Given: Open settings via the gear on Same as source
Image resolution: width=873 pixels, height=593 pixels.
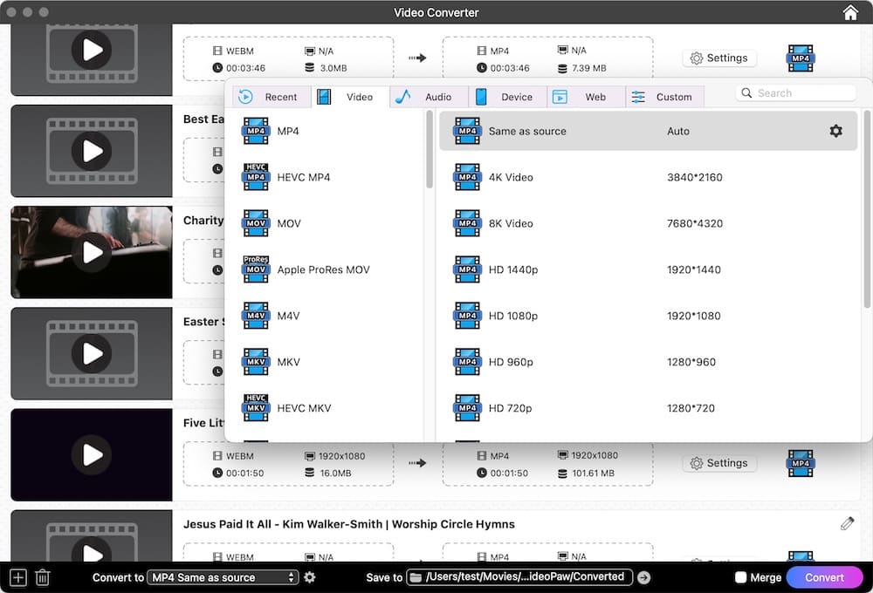Looking at the screenshot, I should point(835,130).
